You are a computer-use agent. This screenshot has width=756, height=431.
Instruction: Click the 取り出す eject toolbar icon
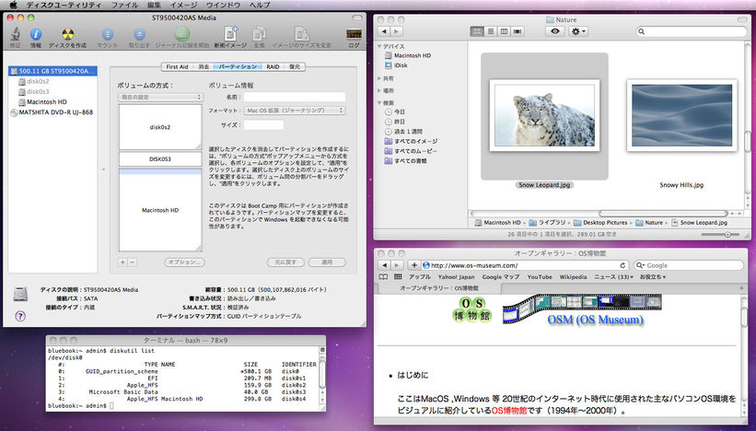click(x=139, y=34)
